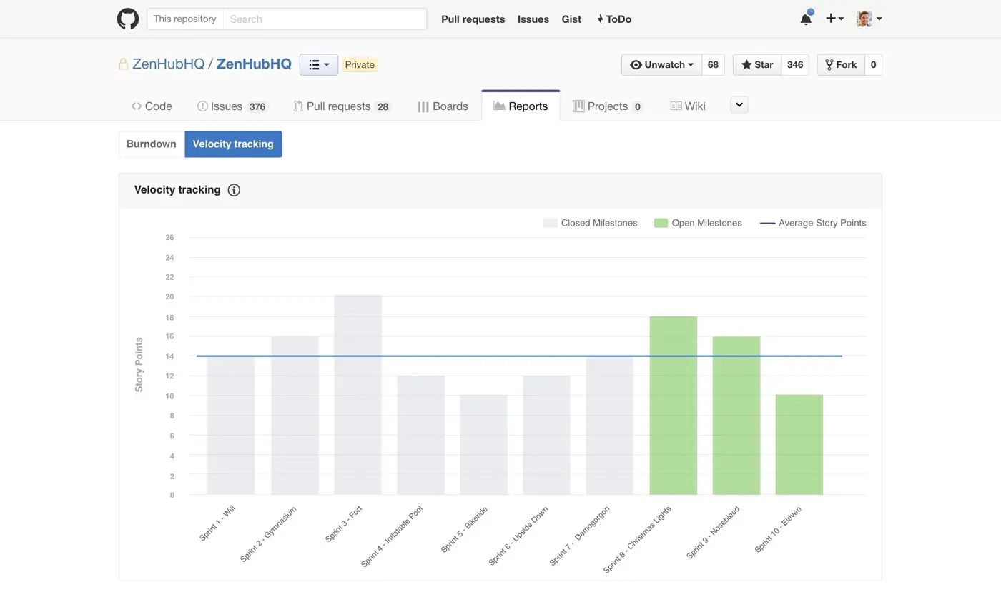The height and width of the screenshot is (607, 1001).
Task: Open the ZenHub list dropdown button
Action: coord(319,64)
